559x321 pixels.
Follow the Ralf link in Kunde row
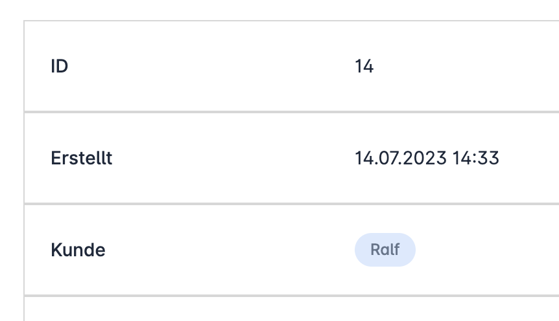pyautogui.click(x=385, y=250)
